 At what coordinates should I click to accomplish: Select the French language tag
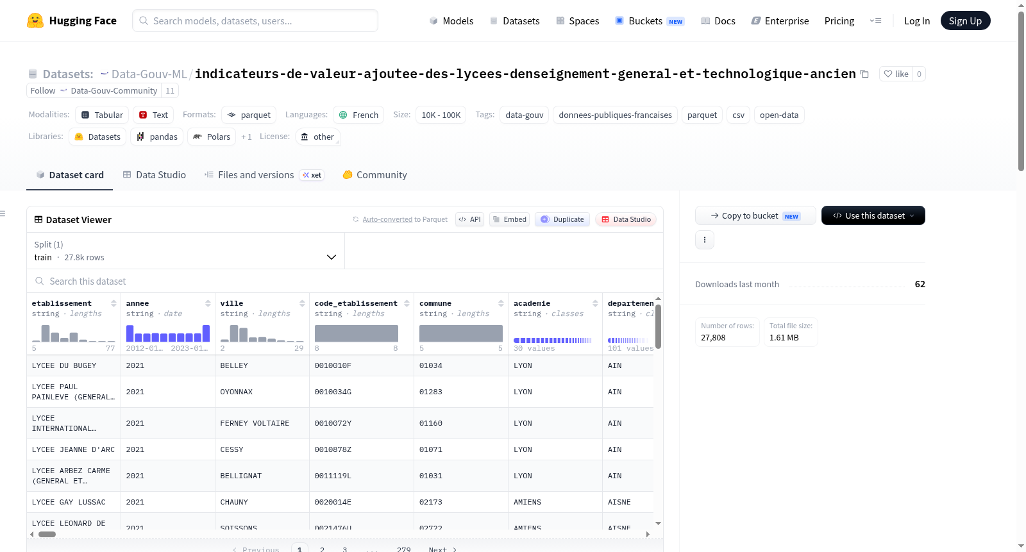tap(358, 115)
